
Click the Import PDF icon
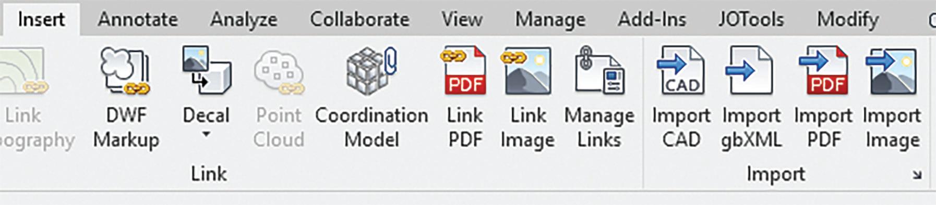point(824,71)
